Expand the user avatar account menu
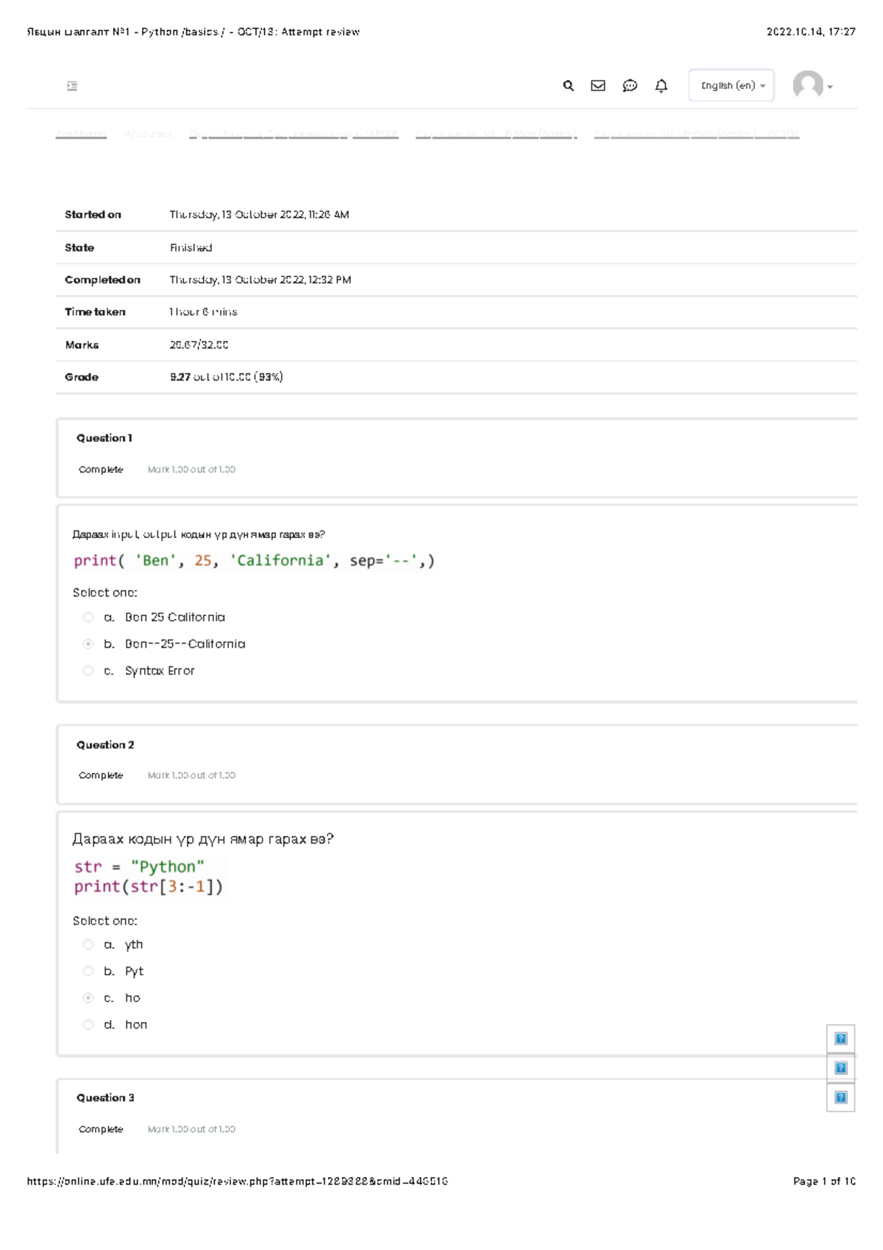The height and width of the screenshot is (1250, 883). coord(813,86)
